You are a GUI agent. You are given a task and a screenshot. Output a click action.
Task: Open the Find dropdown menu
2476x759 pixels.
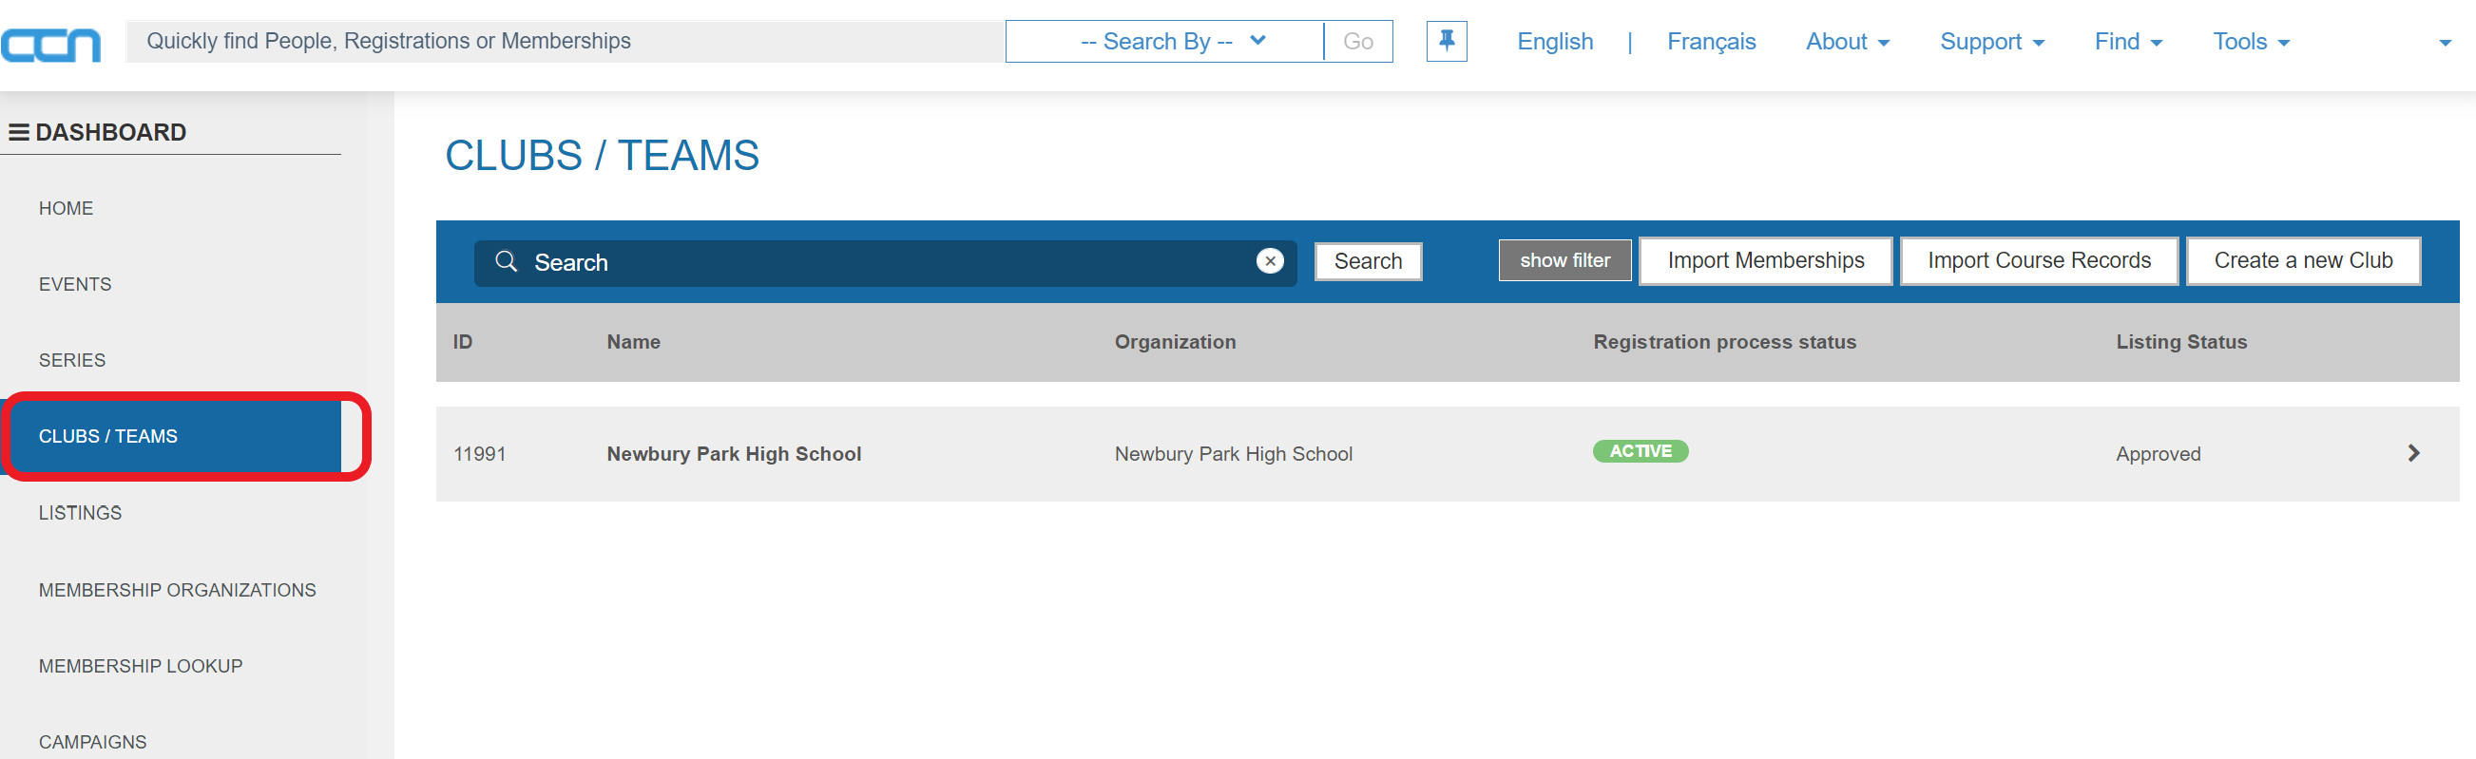(x=2127, y=41)
